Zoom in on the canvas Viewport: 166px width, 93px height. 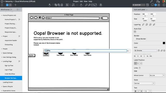click(x=89, y=5)
